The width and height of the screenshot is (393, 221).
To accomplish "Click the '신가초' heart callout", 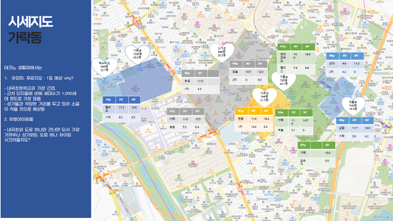I will point(222,52).
